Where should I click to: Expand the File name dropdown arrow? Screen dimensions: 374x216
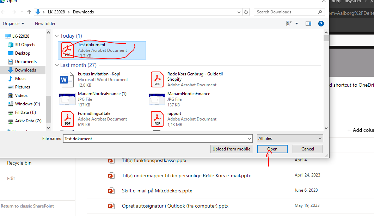tap(250, 138)
